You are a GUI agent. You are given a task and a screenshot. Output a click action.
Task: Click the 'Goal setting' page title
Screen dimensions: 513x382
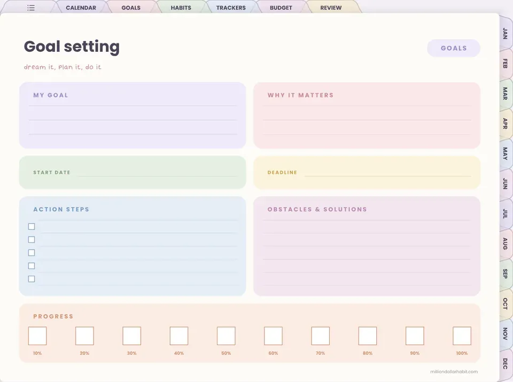click(72, 47)
